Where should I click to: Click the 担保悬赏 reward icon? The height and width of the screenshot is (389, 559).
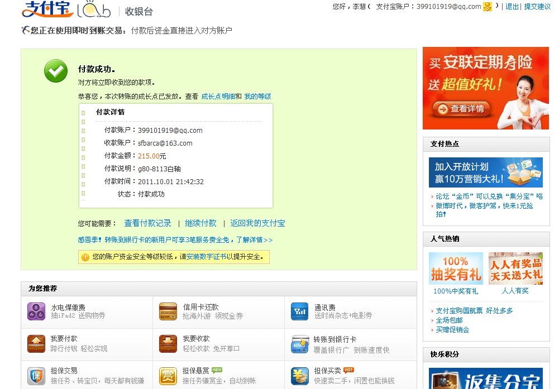(168, 376)
